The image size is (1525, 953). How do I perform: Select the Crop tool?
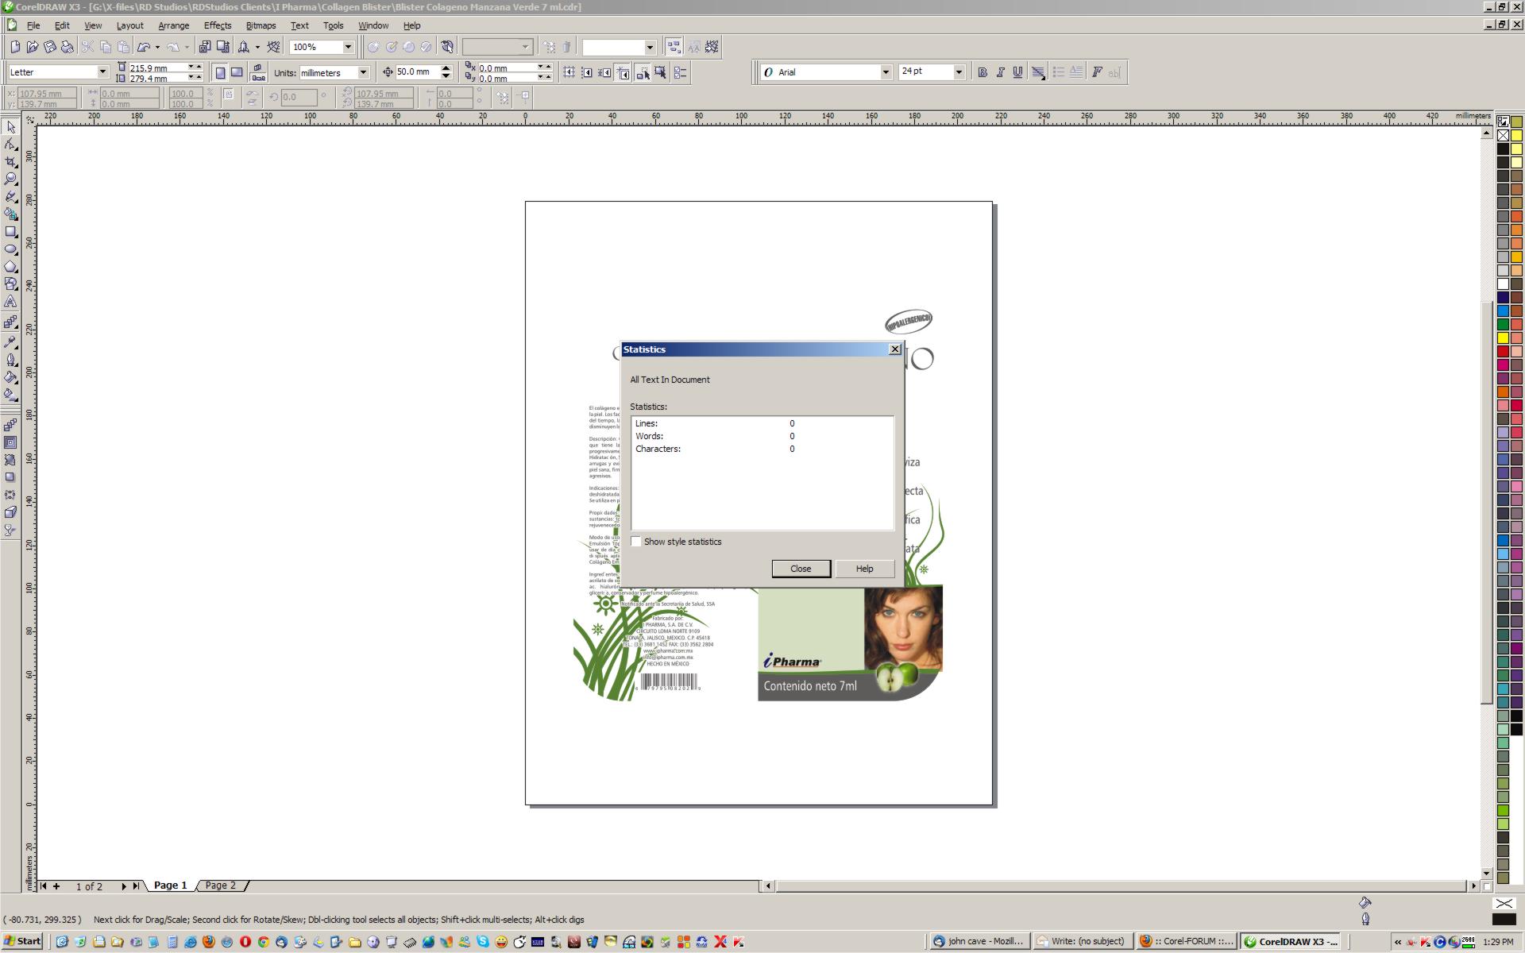(x=10, y=162)
